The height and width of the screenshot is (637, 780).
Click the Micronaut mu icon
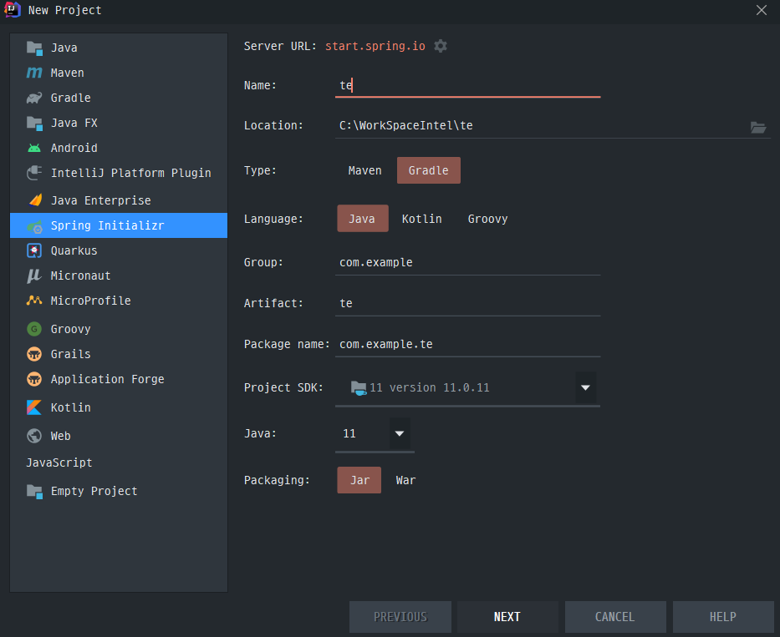(34, 276)
